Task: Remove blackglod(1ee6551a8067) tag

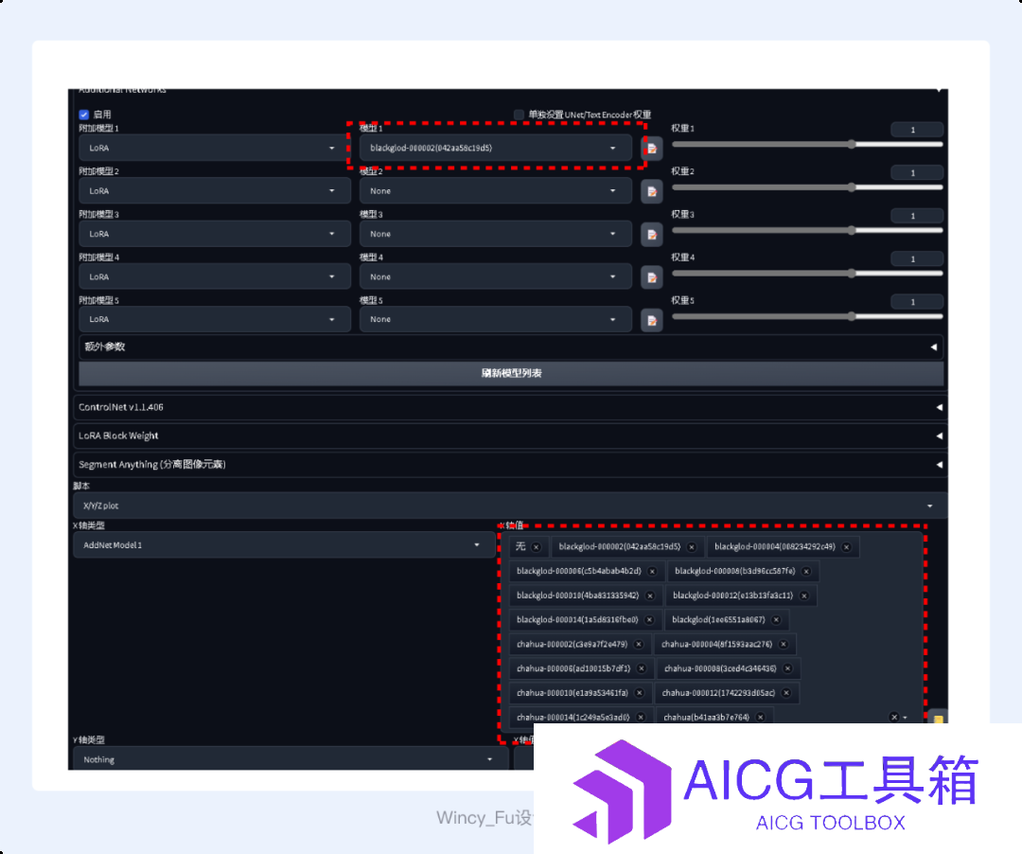Action: point(776,620)
